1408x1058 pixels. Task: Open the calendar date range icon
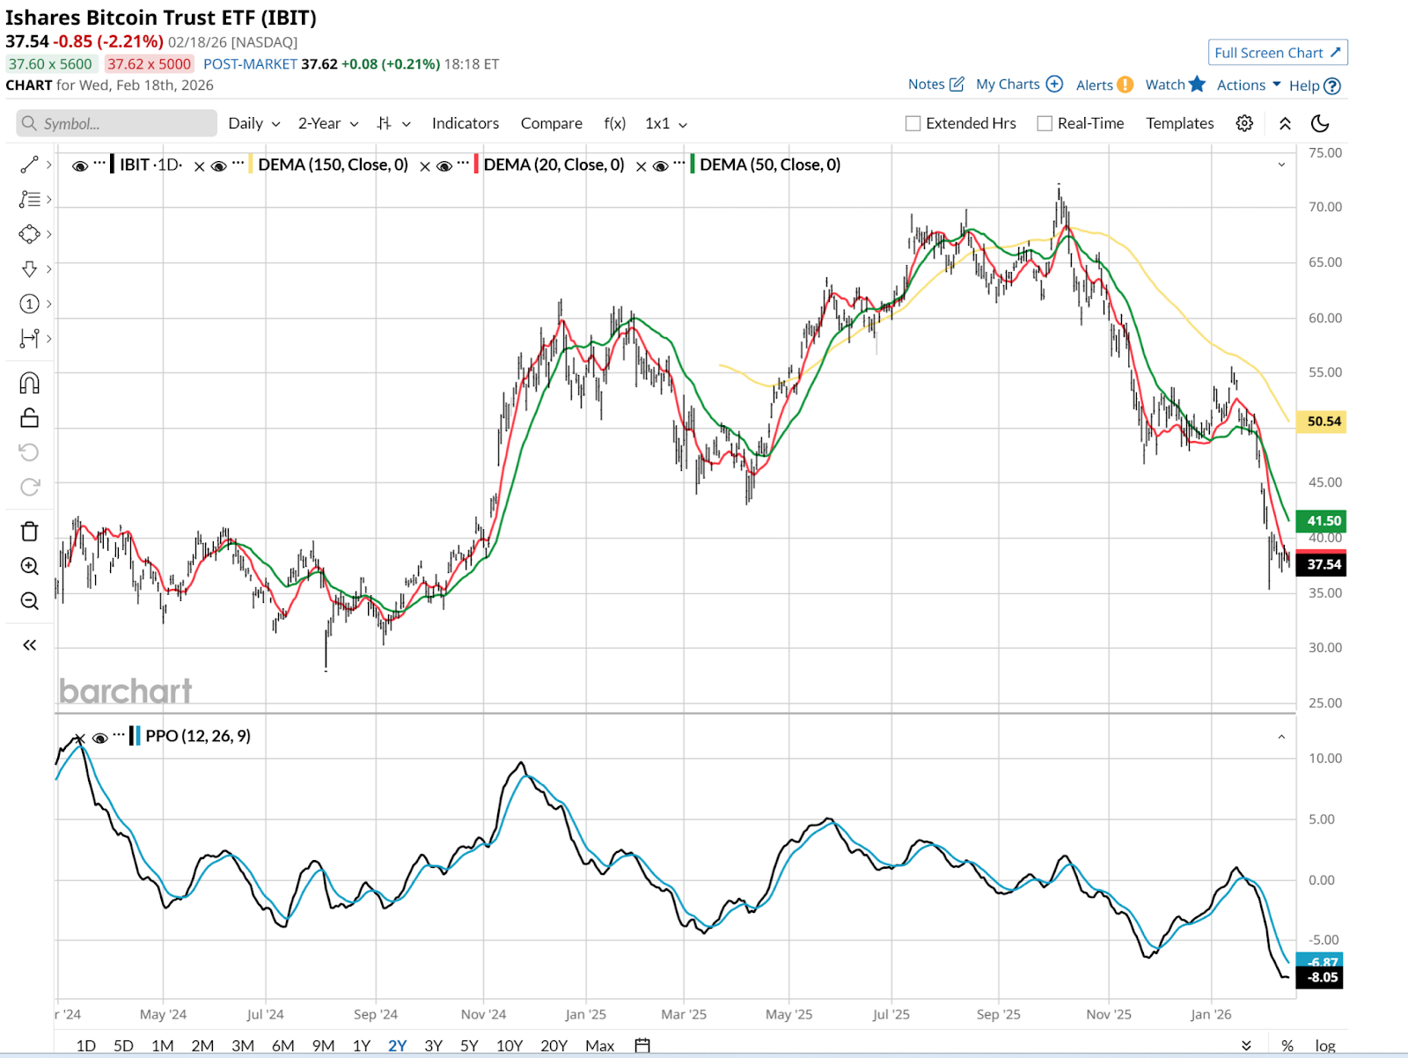(642, 1046)
